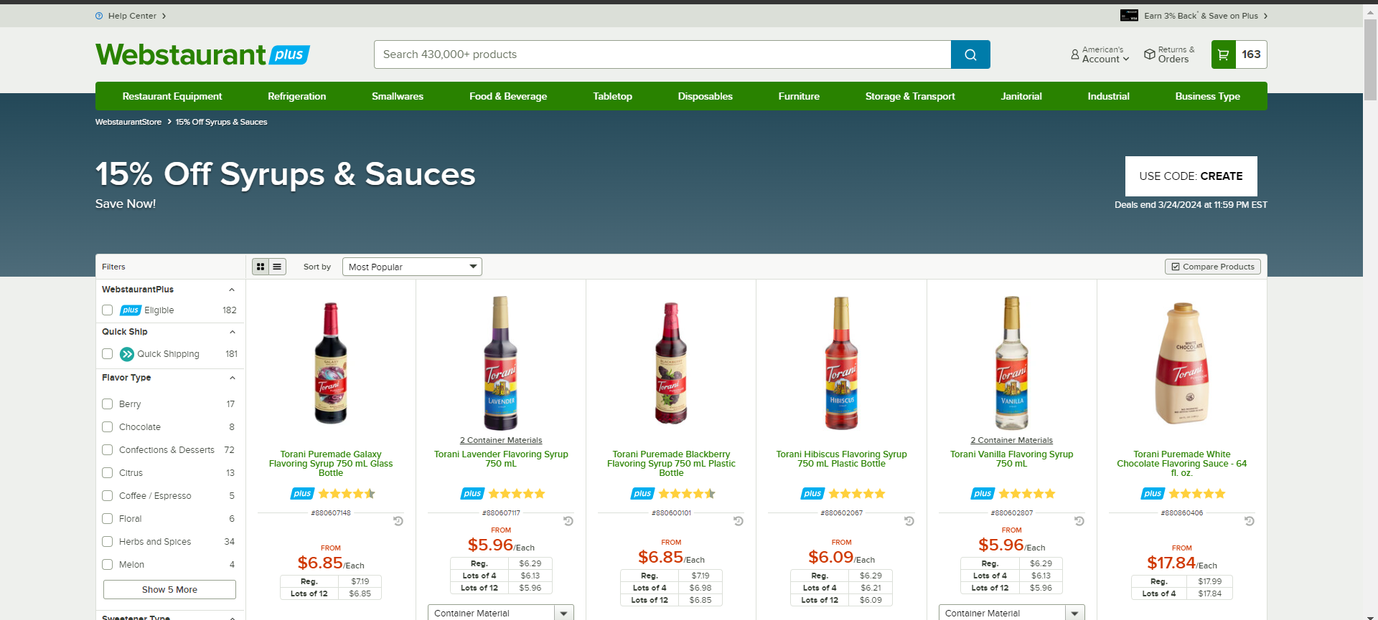Click the blue search magnifier button
The width and height of the screenshot is (1378, 620).
tap(970, 54)
